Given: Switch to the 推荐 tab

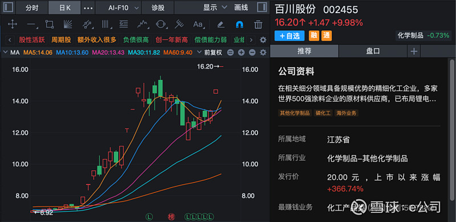Looking at the screenshot, I should (x=304, y=51).
